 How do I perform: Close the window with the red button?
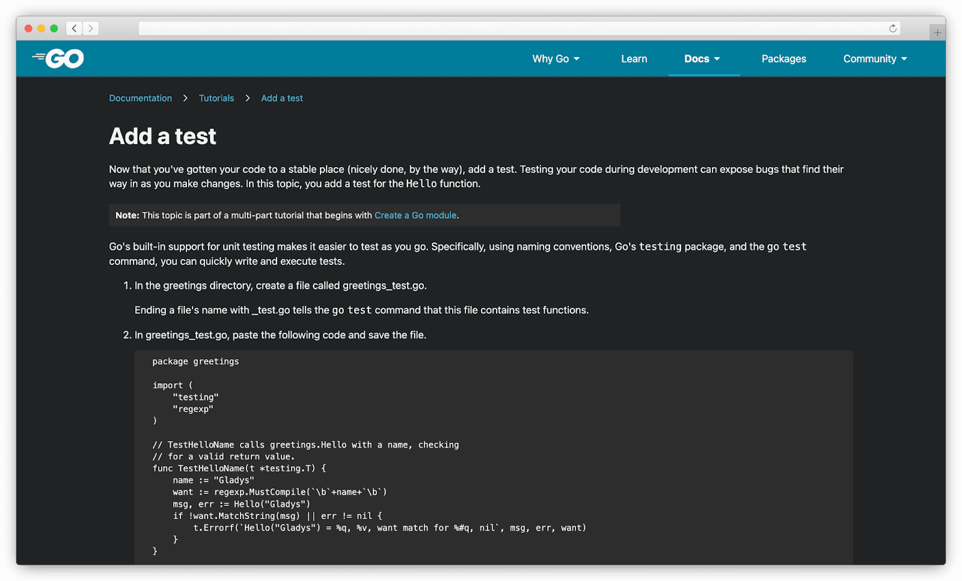point(28,28)
